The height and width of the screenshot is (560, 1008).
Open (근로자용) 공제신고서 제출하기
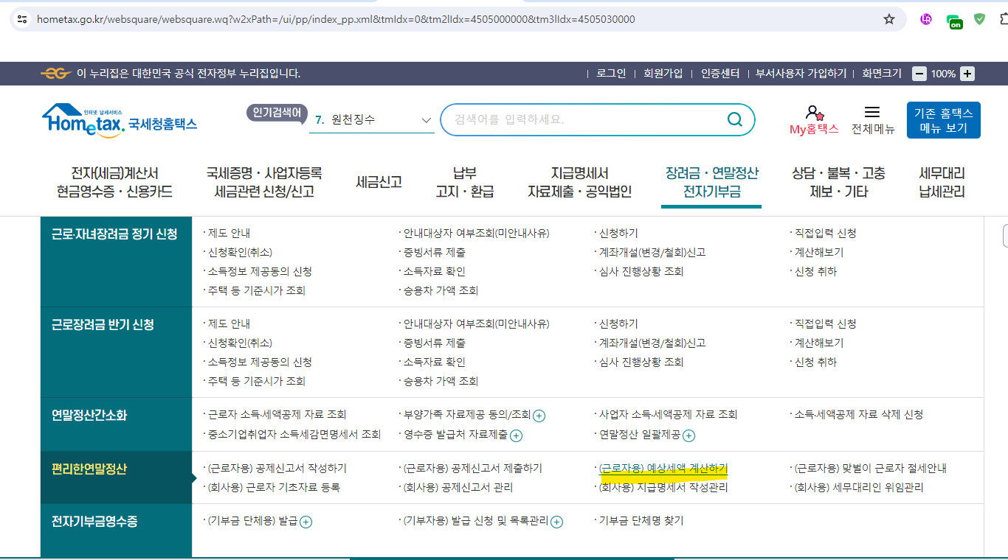coord(472,469)
